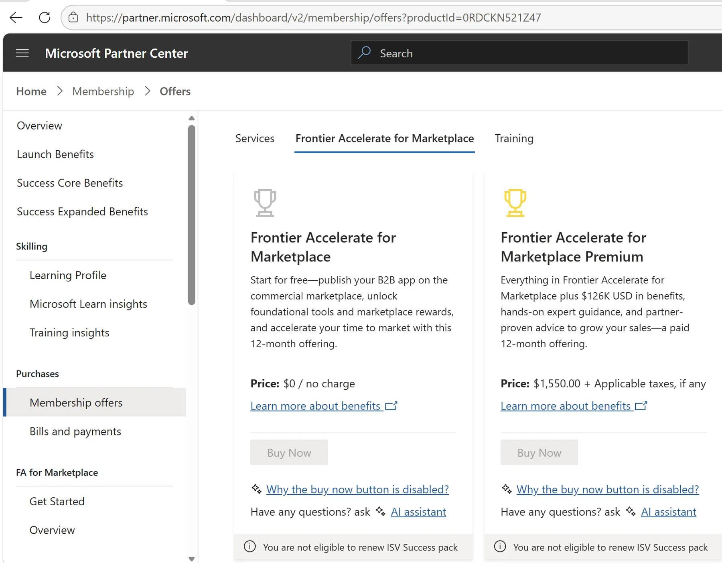Click the gold trophy icon on Premium card
Image resolution: width=722 pixels, height=563 pixels.
click(515, 203)
